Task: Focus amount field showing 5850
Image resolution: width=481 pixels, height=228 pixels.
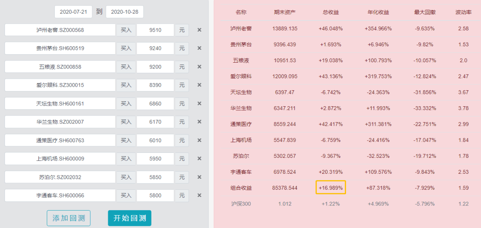Action: (x=155, y=177)
